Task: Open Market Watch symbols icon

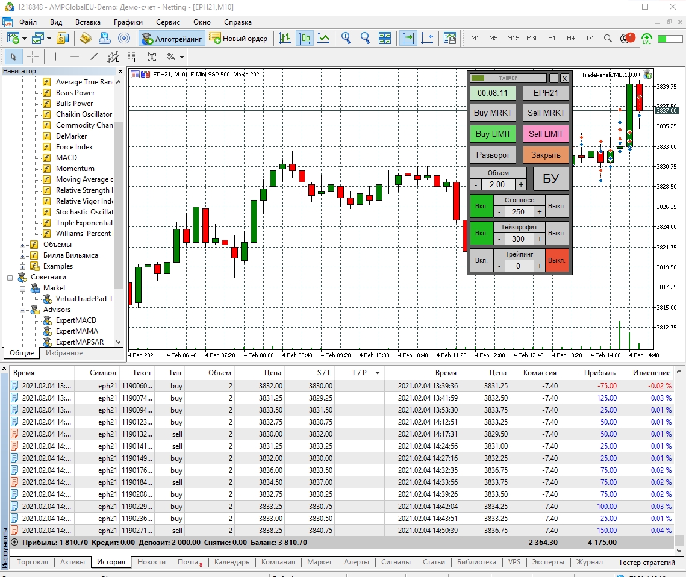Action: tap(63, 39)
